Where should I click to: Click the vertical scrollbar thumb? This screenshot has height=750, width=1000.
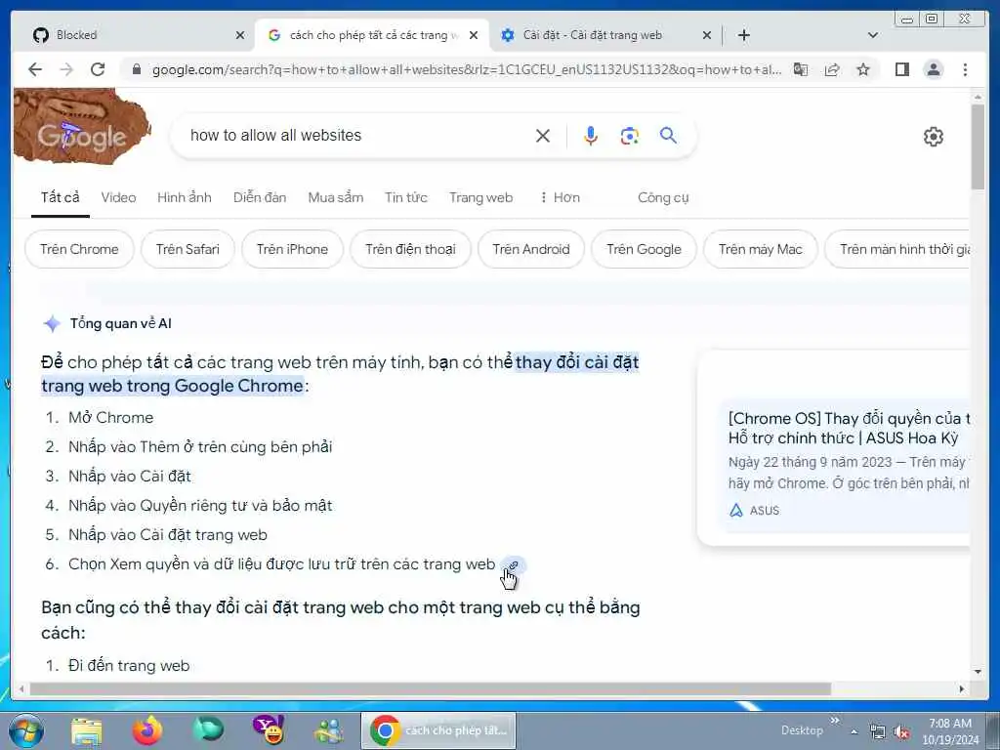(978, 146)
